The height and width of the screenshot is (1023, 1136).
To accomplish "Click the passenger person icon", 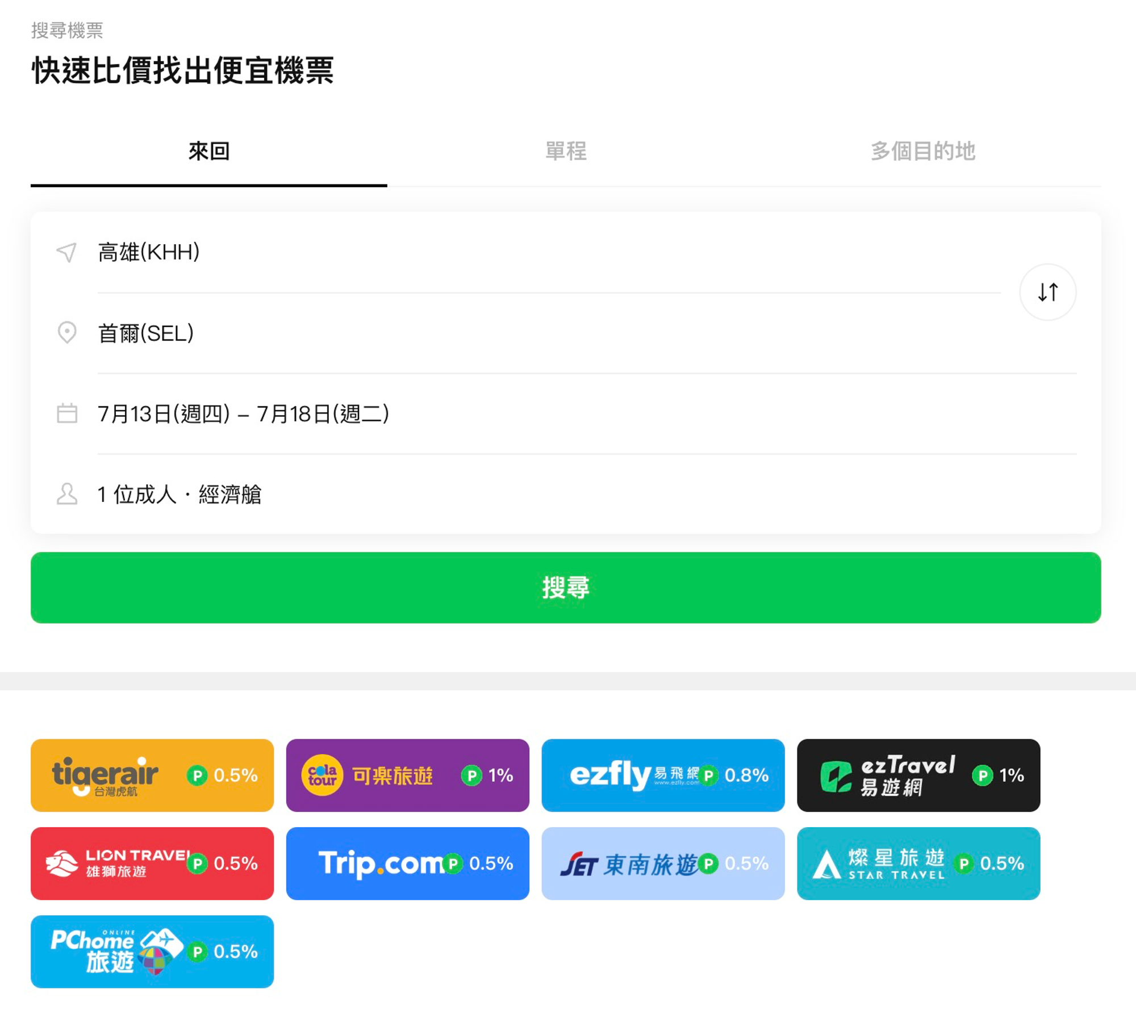I will point(67,494).
